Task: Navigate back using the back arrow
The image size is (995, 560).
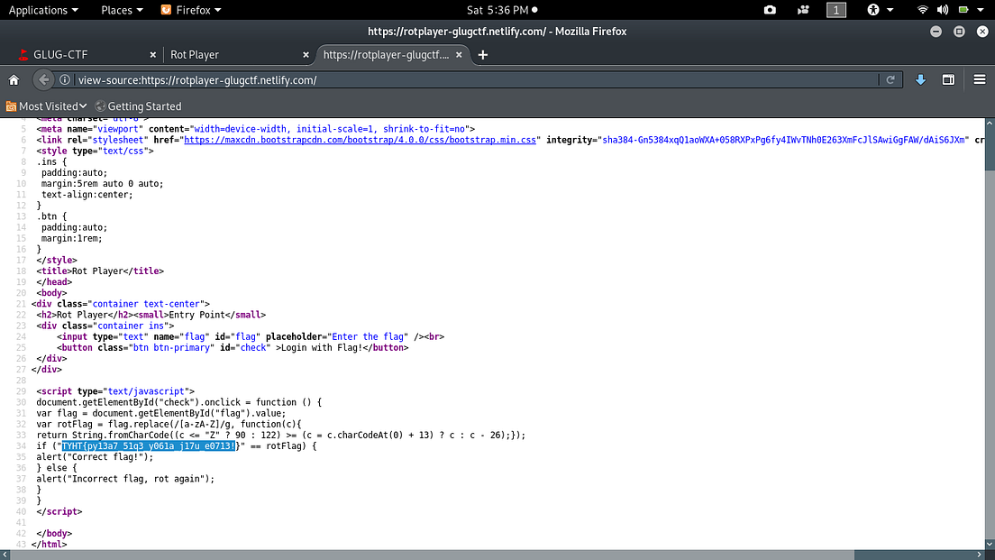Action: pos(42,78)
